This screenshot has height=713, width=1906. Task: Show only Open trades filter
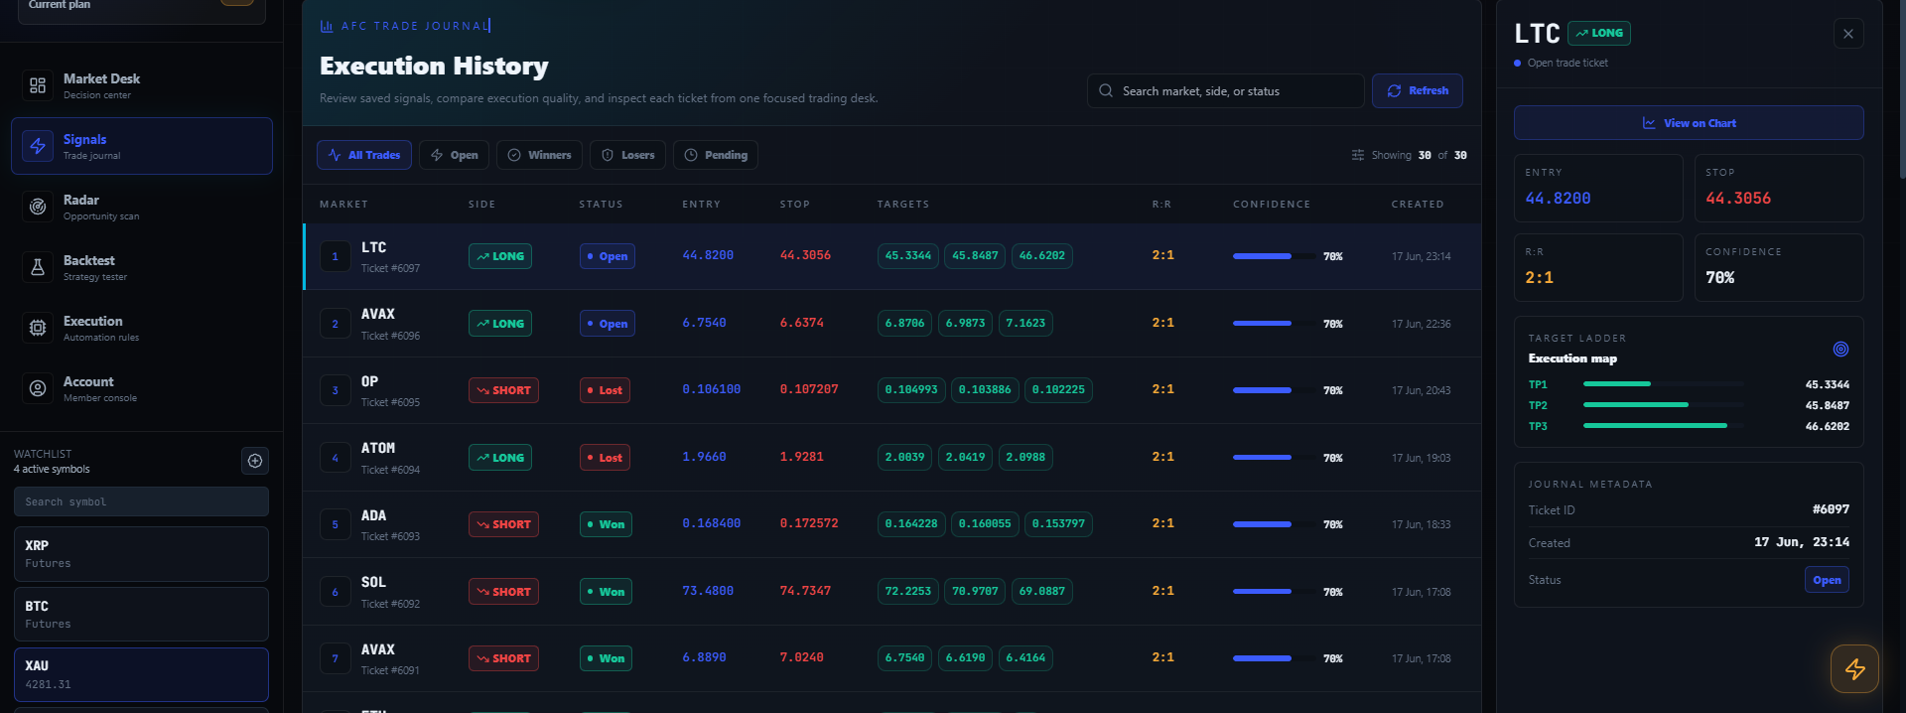pos(454,155)
